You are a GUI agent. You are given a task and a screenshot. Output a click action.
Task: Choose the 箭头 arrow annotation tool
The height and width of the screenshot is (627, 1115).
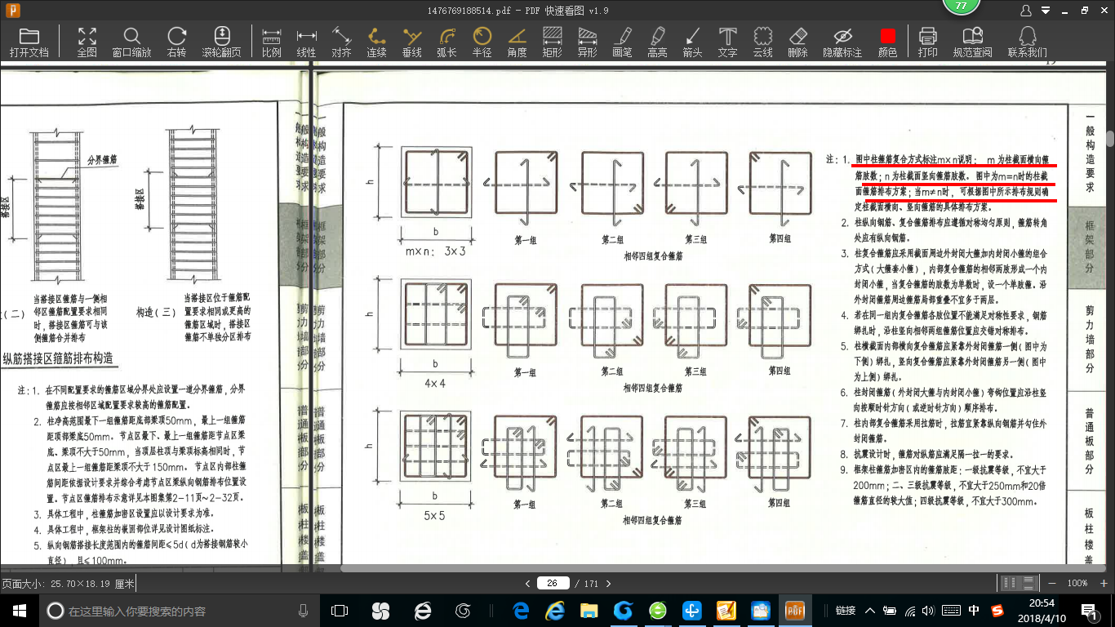click(x=692, y=42)
